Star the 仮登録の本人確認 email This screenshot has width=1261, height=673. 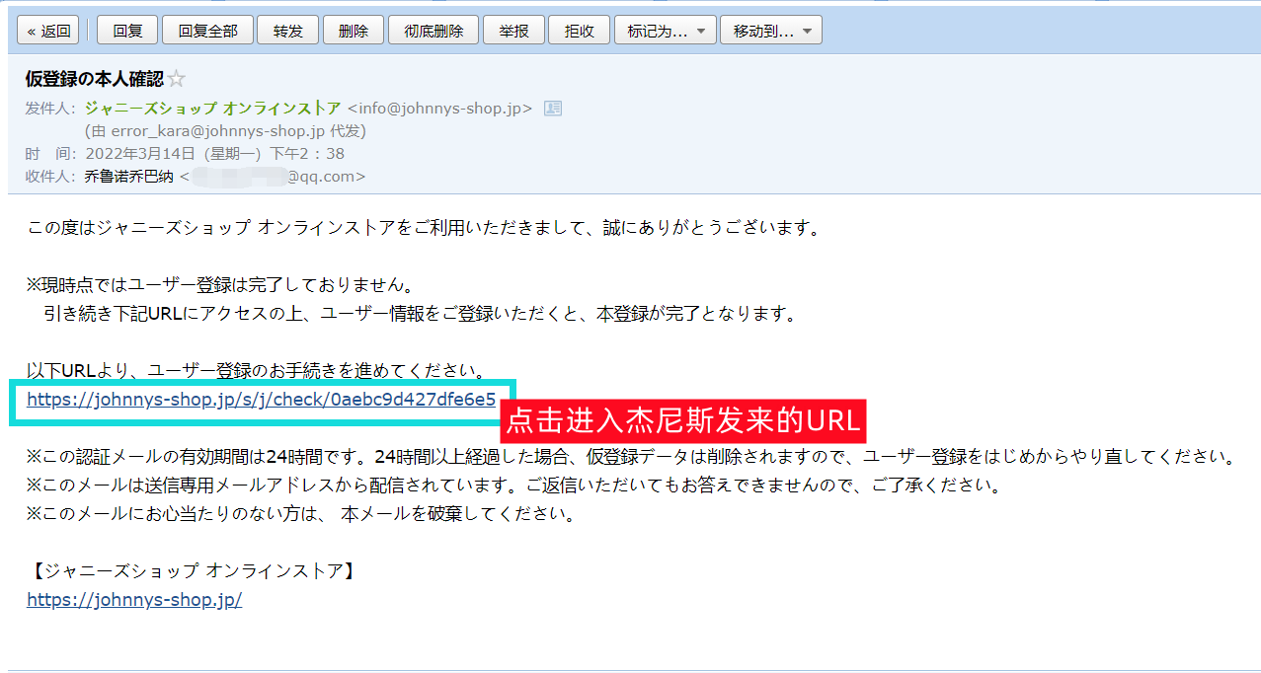point(177,80)
